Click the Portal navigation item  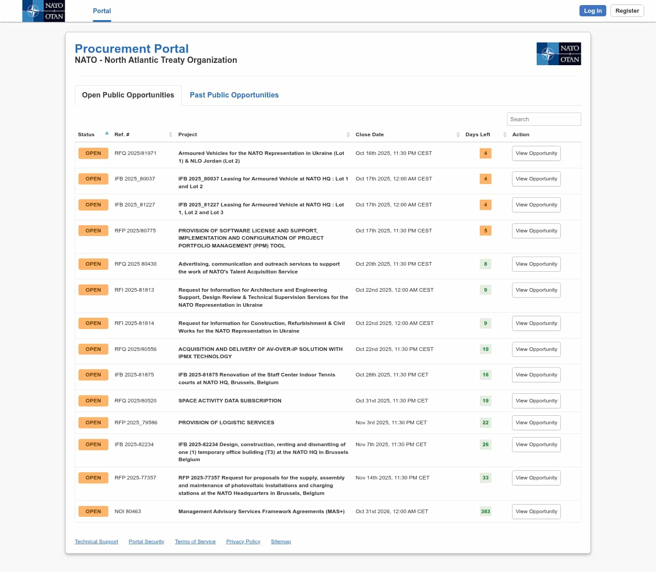102,11
